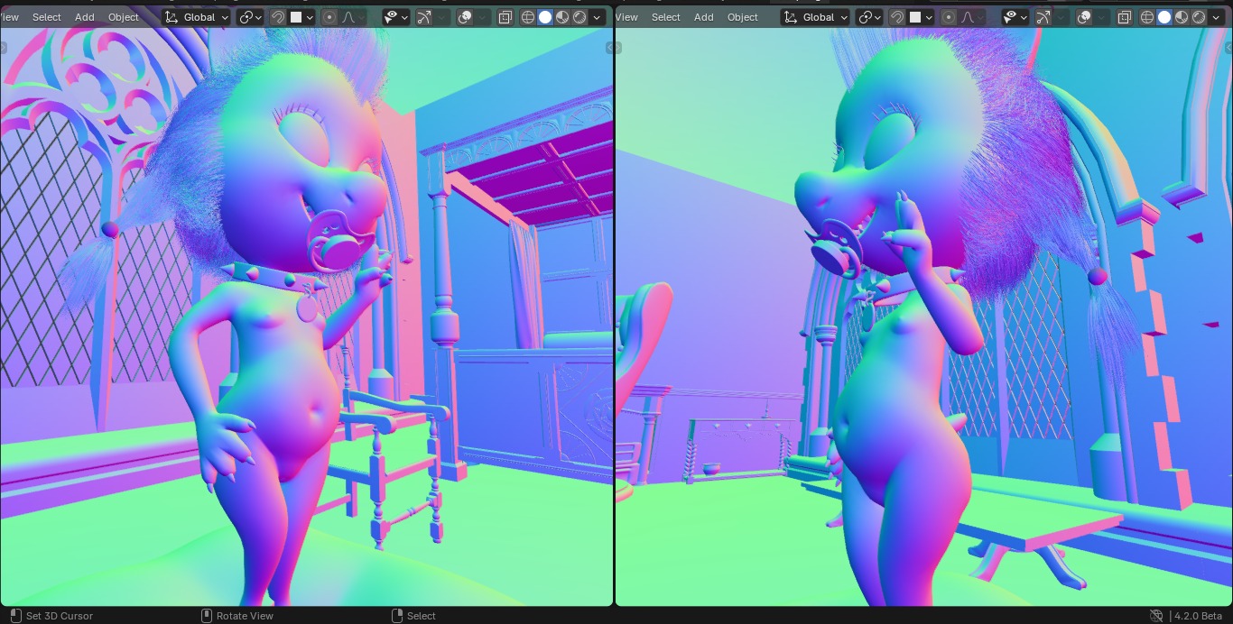Open snapping options dropdown in left viewport
The width and height of the screenshot is (1233, 624).
pos(301,17)
